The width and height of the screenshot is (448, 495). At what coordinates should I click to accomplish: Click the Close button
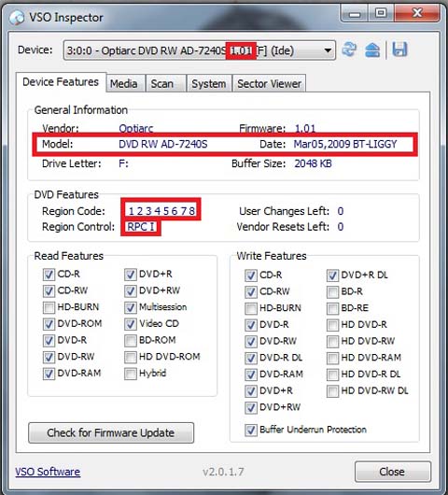click(393, 472)
